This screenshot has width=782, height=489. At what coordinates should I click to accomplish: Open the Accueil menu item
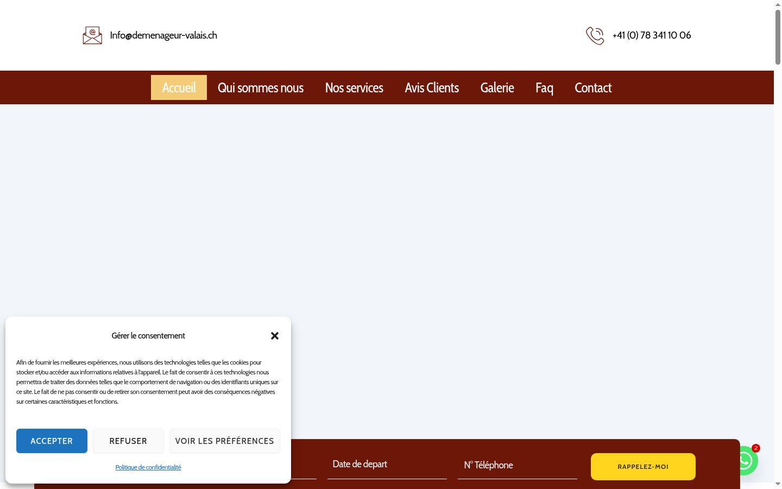point(179,87)
